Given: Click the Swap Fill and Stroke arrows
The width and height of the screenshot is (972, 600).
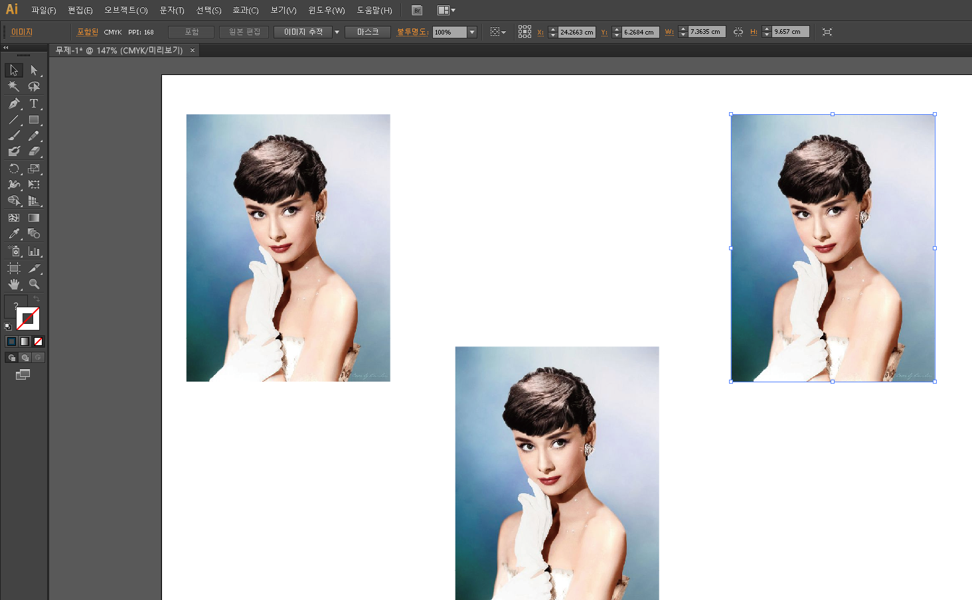Looking at the screenshot, I should coord(37,299).
